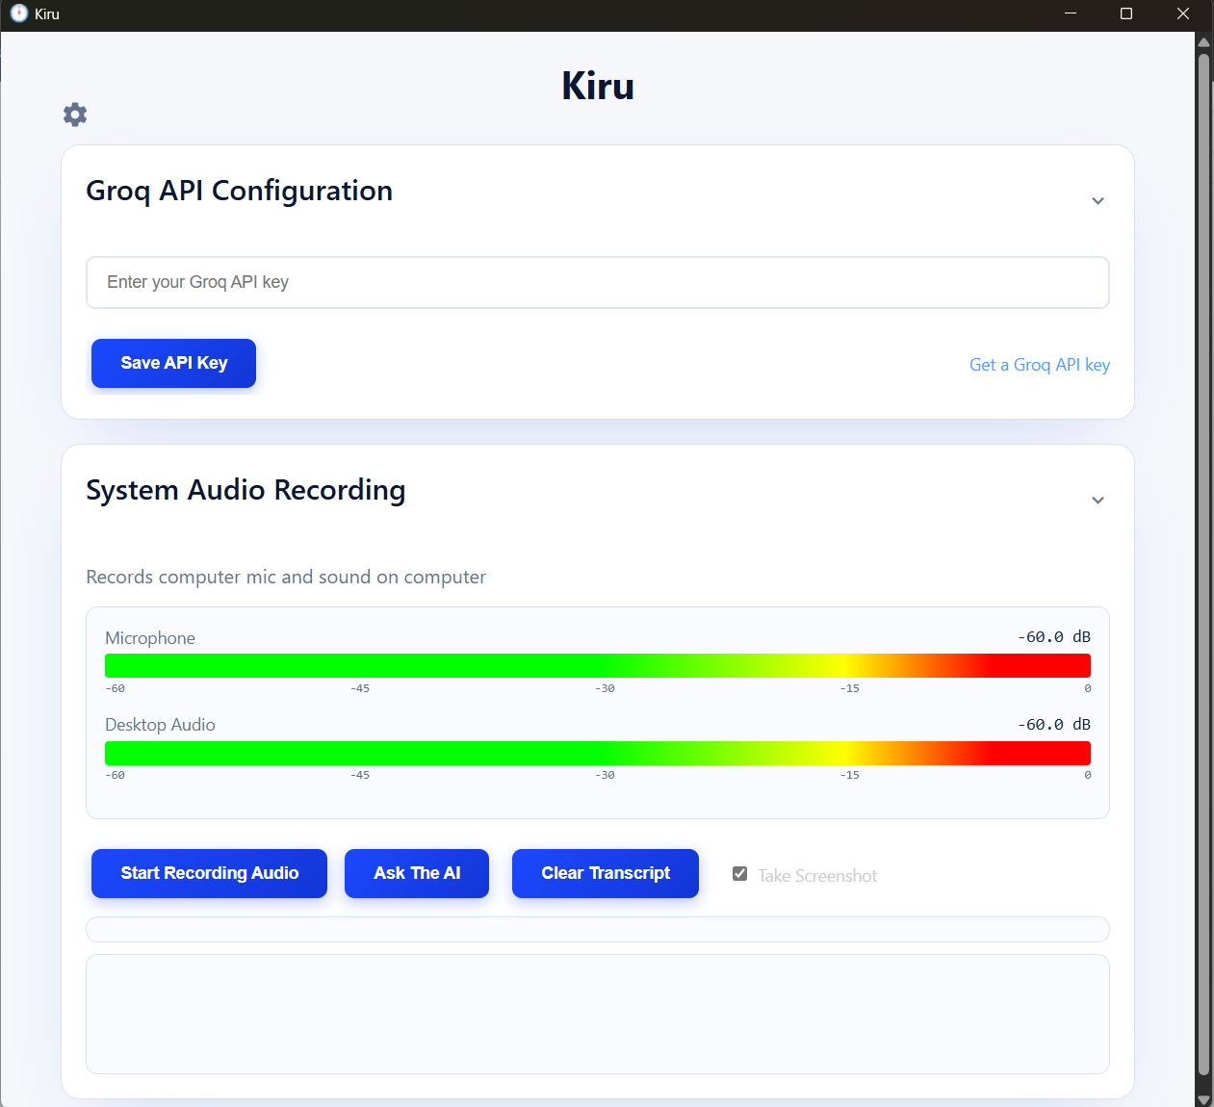This screenshot has height=1107, width=1214.
Task: Click Clear Transcript
Action: click(605, 873)
